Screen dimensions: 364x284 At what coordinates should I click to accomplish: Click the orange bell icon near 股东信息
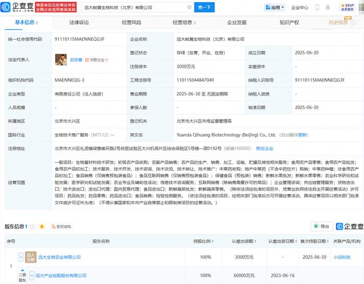pos(42,226)
